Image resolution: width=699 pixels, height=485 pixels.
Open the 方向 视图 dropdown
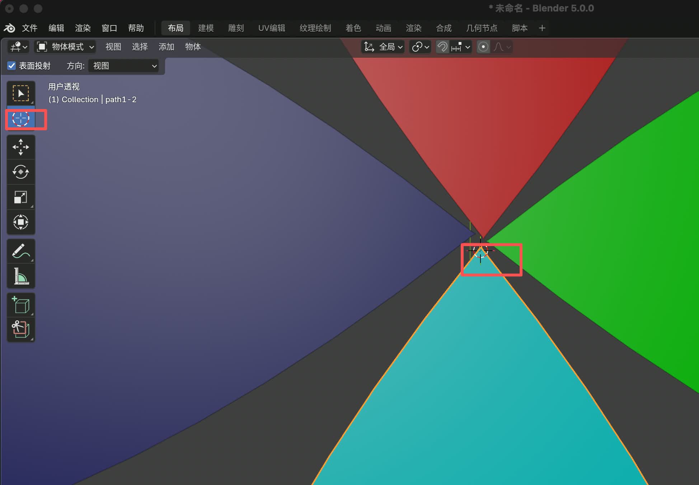(x=123, y=66)
